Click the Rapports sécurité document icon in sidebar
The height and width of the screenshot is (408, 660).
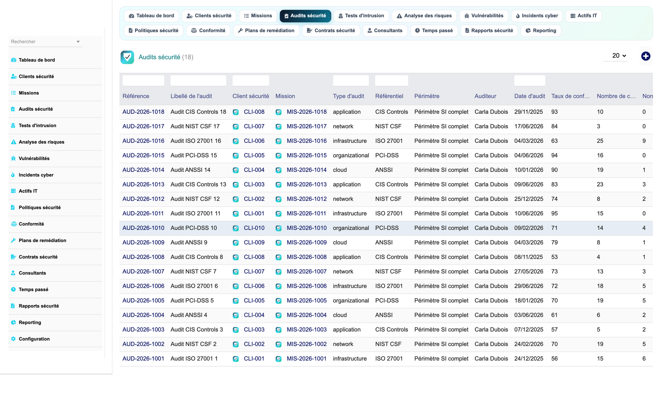coord(13,306)
